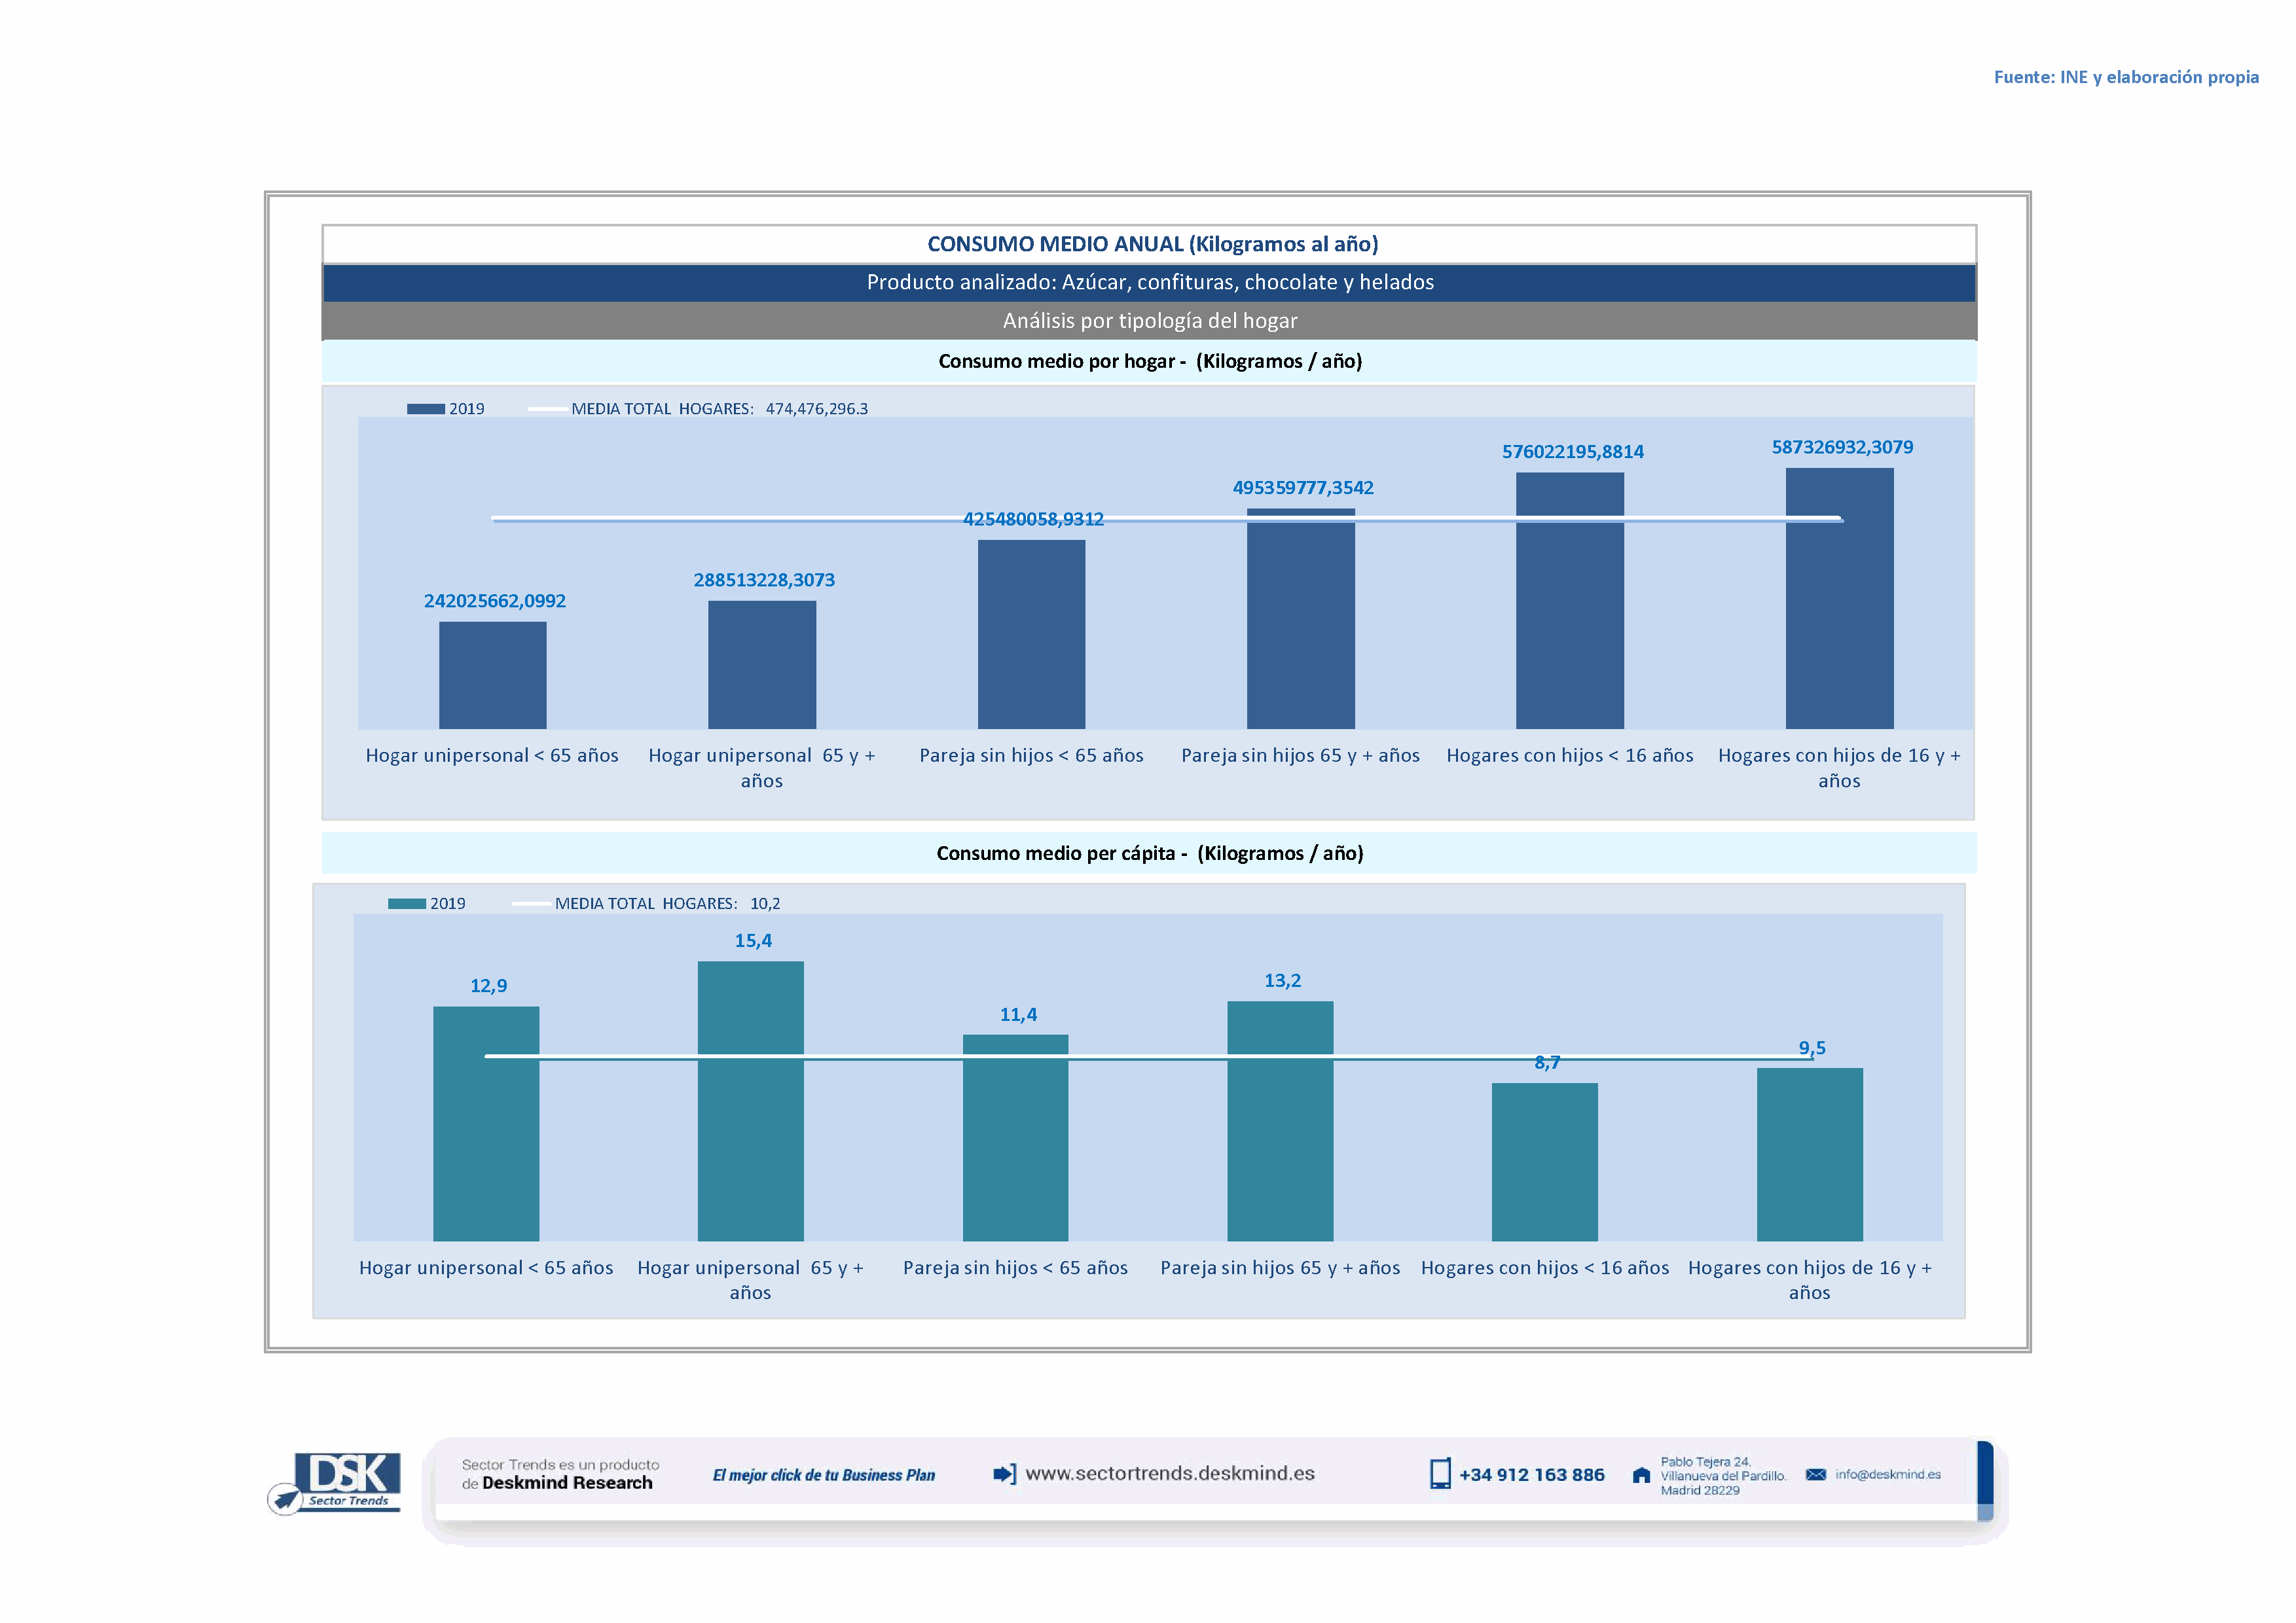Viewport: 2296px width, 1623px height.
Task: Click the mobile phone icon in footer
Action: 1440,1474
